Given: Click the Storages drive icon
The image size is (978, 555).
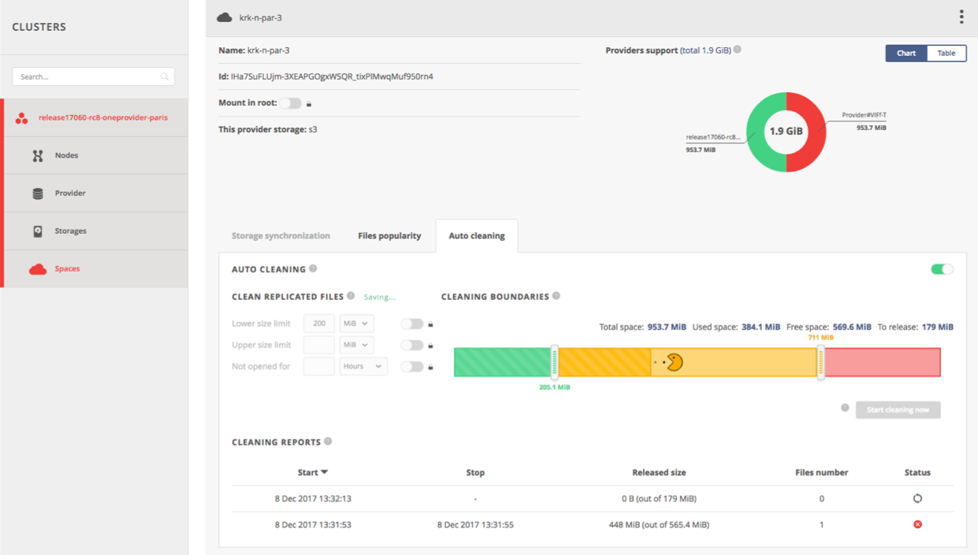Looking at the screenshot, I should click(38, 231).
